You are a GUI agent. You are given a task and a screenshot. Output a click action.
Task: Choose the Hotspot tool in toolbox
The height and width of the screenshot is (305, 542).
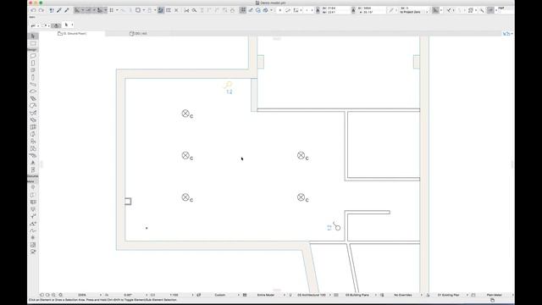pos(33,237)
